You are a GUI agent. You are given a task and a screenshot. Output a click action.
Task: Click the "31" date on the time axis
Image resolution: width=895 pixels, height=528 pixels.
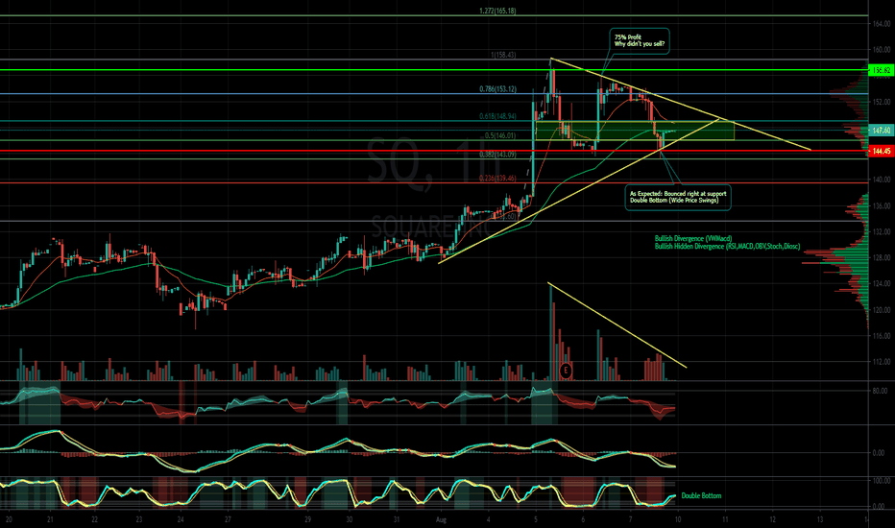coord(397,520)
